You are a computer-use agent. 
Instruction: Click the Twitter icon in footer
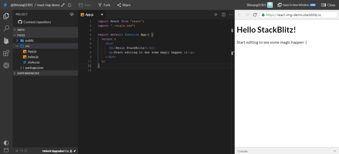(x=17, y=151)
